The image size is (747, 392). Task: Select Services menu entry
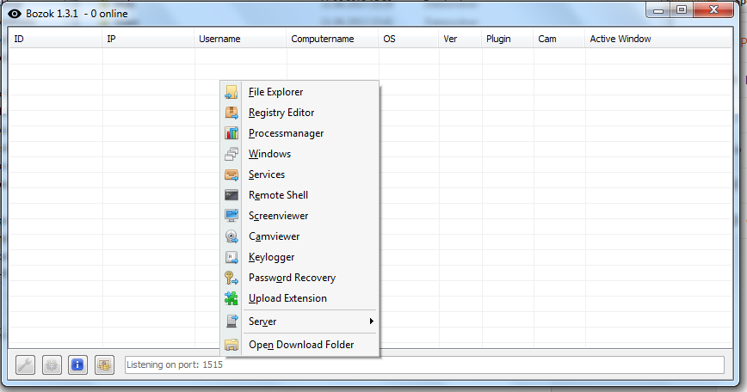tap(267, 175)
